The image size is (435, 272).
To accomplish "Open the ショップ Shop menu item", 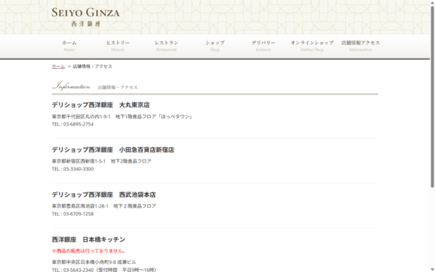I will 215,46.
